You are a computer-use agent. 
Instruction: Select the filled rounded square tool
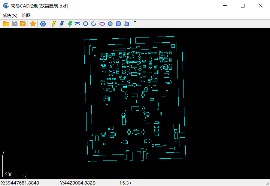(118, 24)
